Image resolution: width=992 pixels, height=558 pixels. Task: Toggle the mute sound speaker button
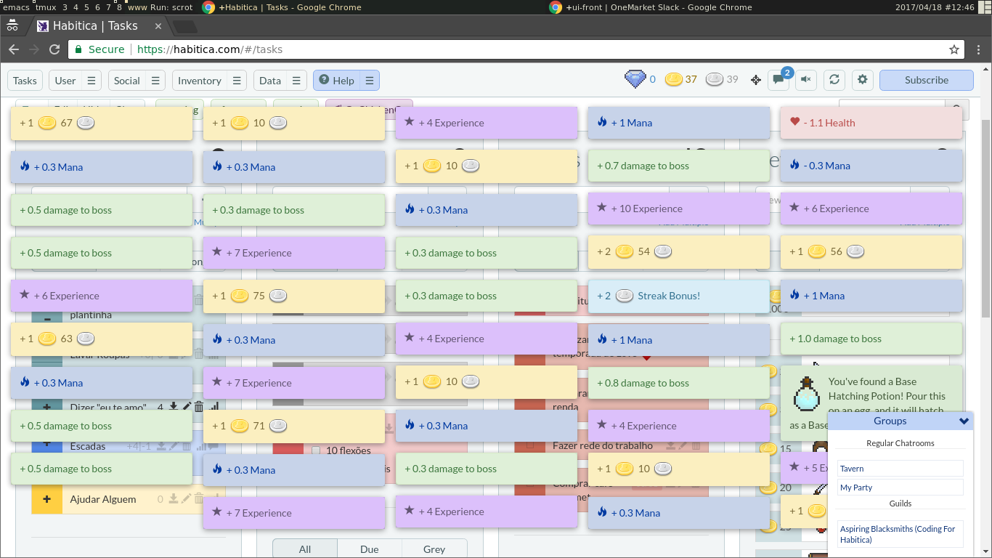tap(806, 80)
